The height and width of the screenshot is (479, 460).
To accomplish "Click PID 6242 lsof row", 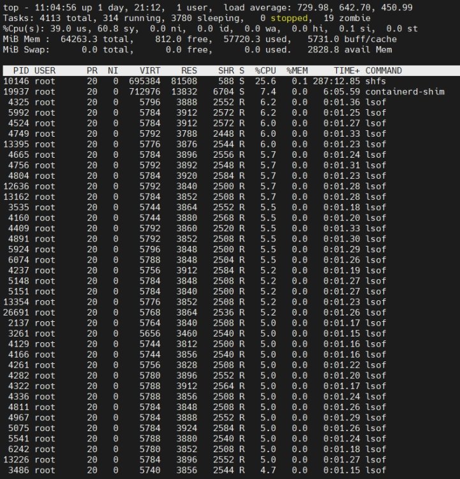I will [x=195, y=450].
